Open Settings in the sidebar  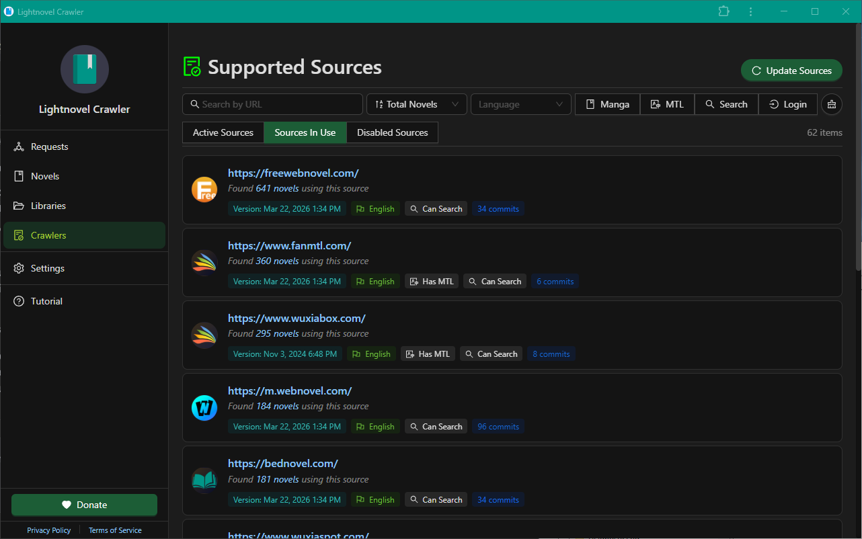pyautogui.click(x=84, y=268)
